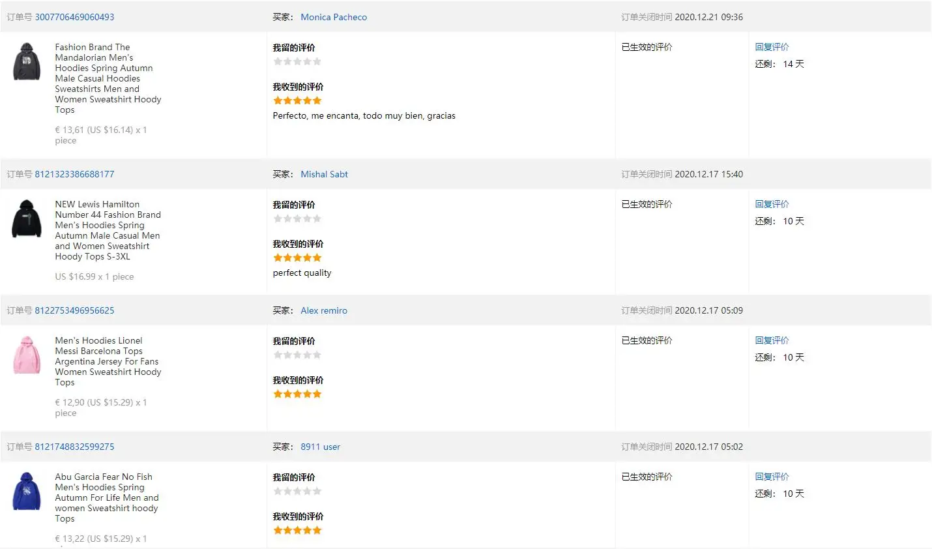The height and width of the screenshot is (549, 932).
Task: Click 回复评价 for Monica Pacheco's order
Action: coord(772,47)
